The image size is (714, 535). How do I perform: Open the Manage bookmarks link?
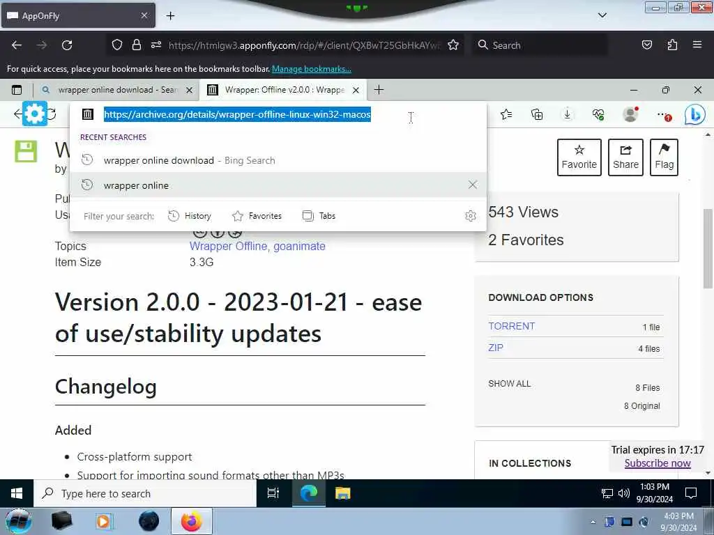(x=312, y=69)
